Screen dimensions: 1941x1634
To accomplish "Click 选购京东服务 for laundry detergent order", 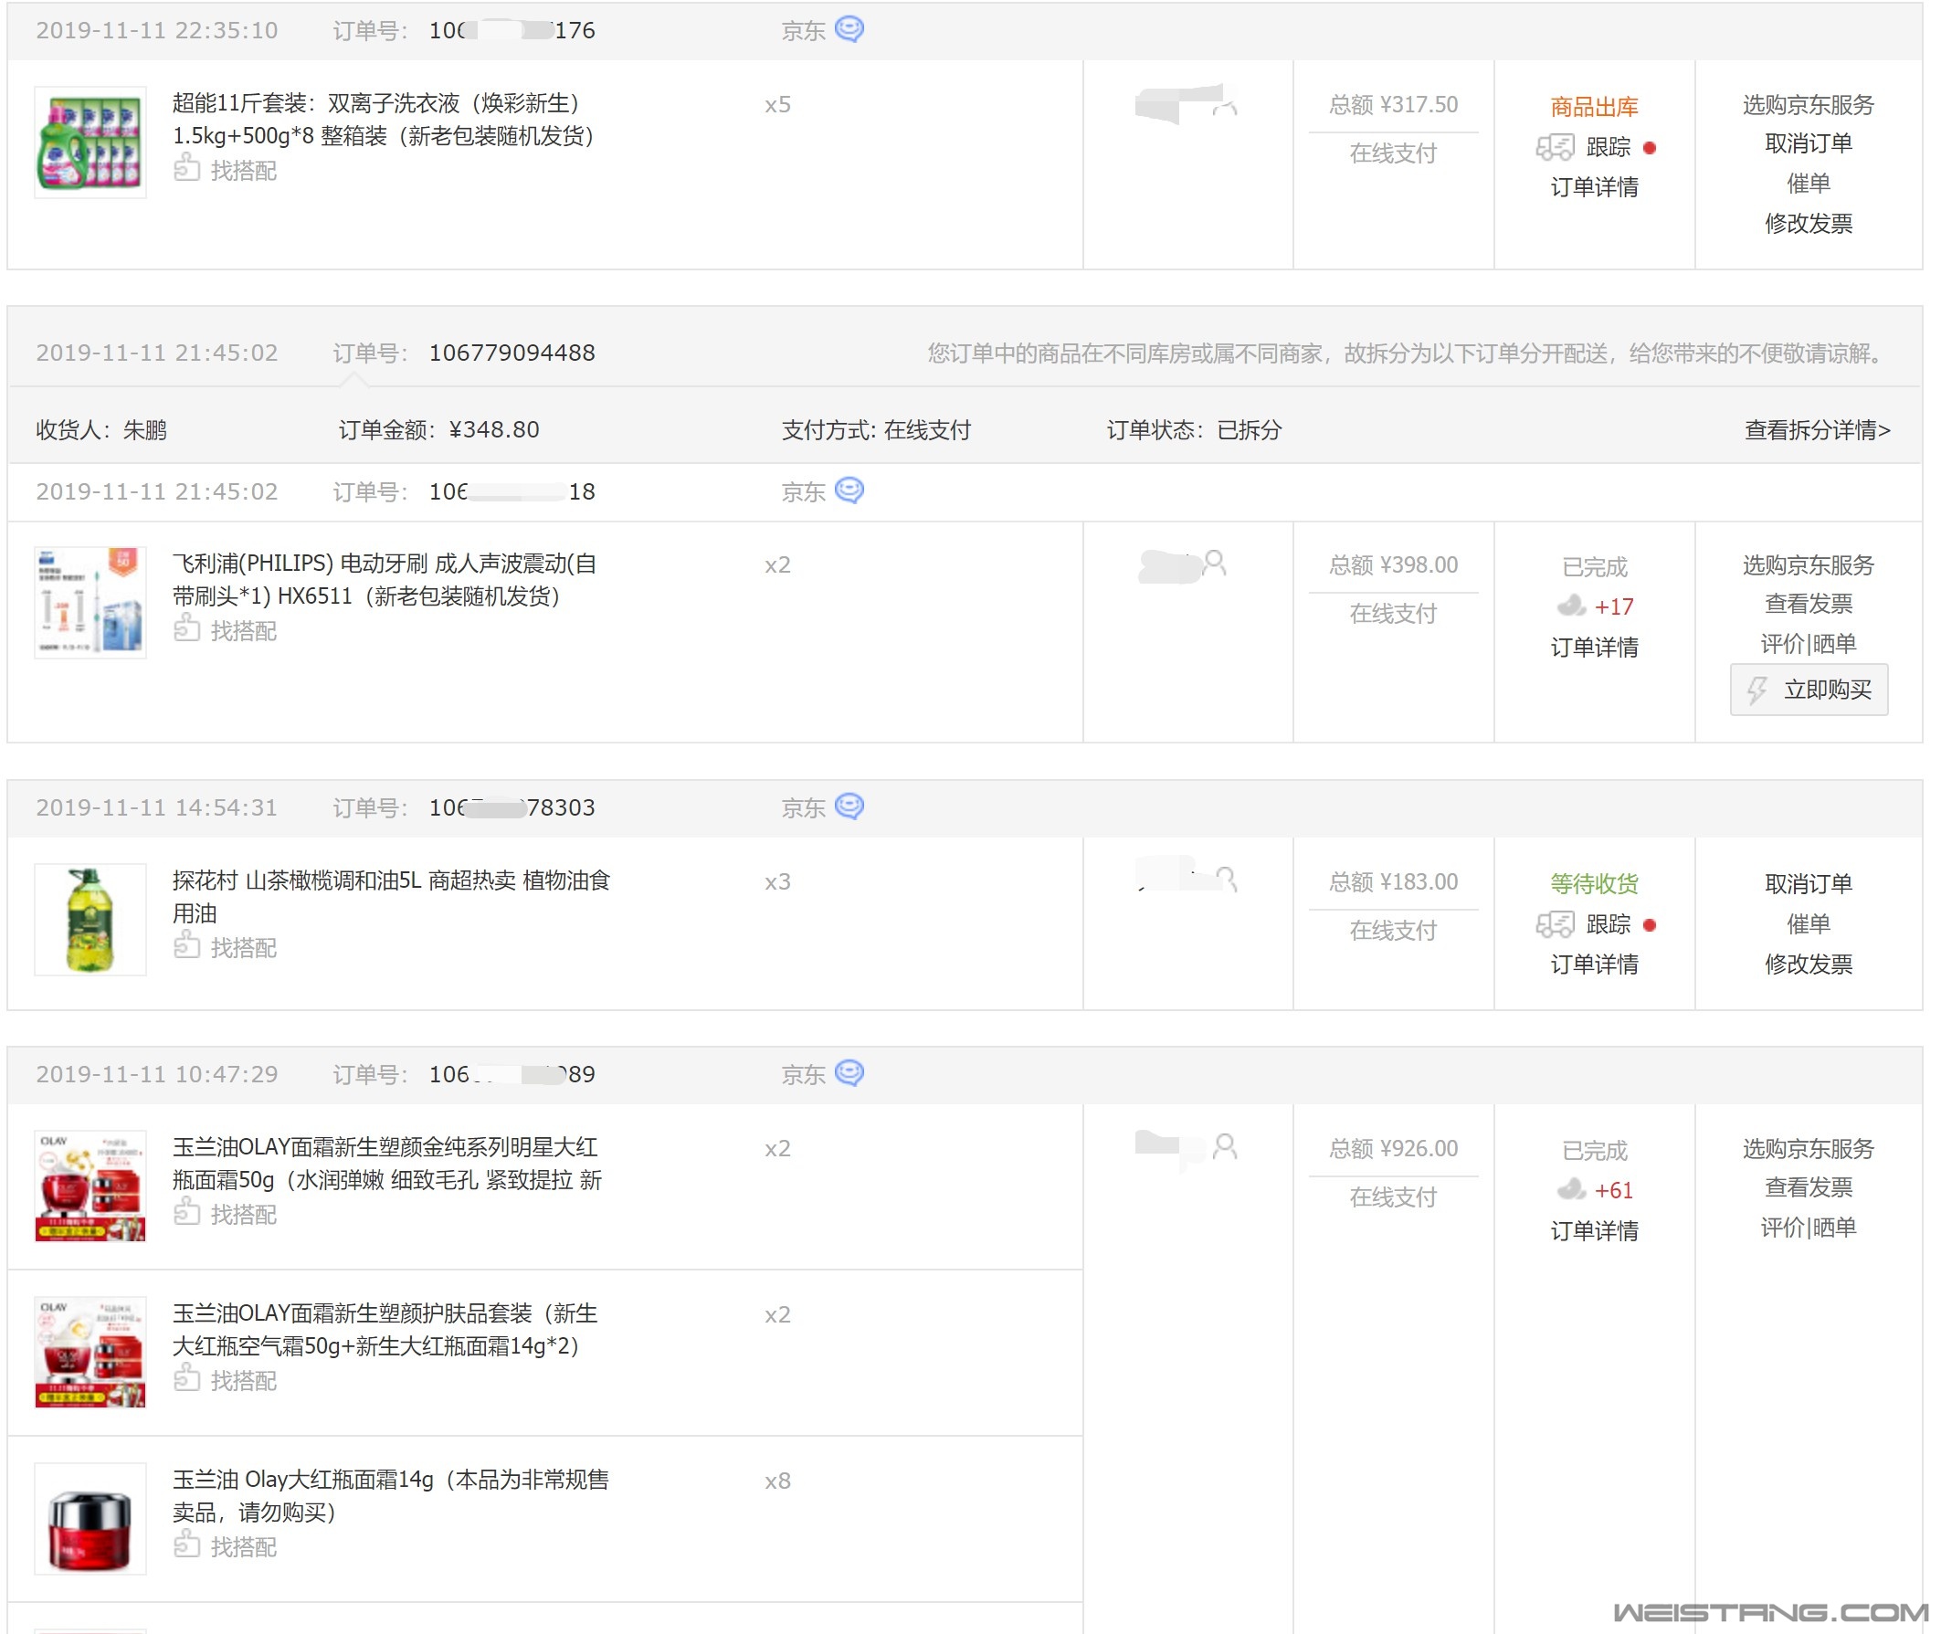I will (1809, 104).
